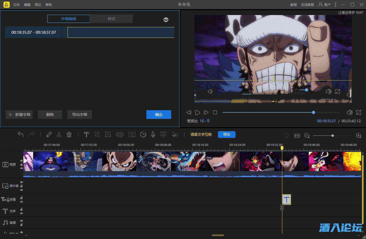
Task: Open the 导出 menu in the menu bar
Action: [38, 5]
